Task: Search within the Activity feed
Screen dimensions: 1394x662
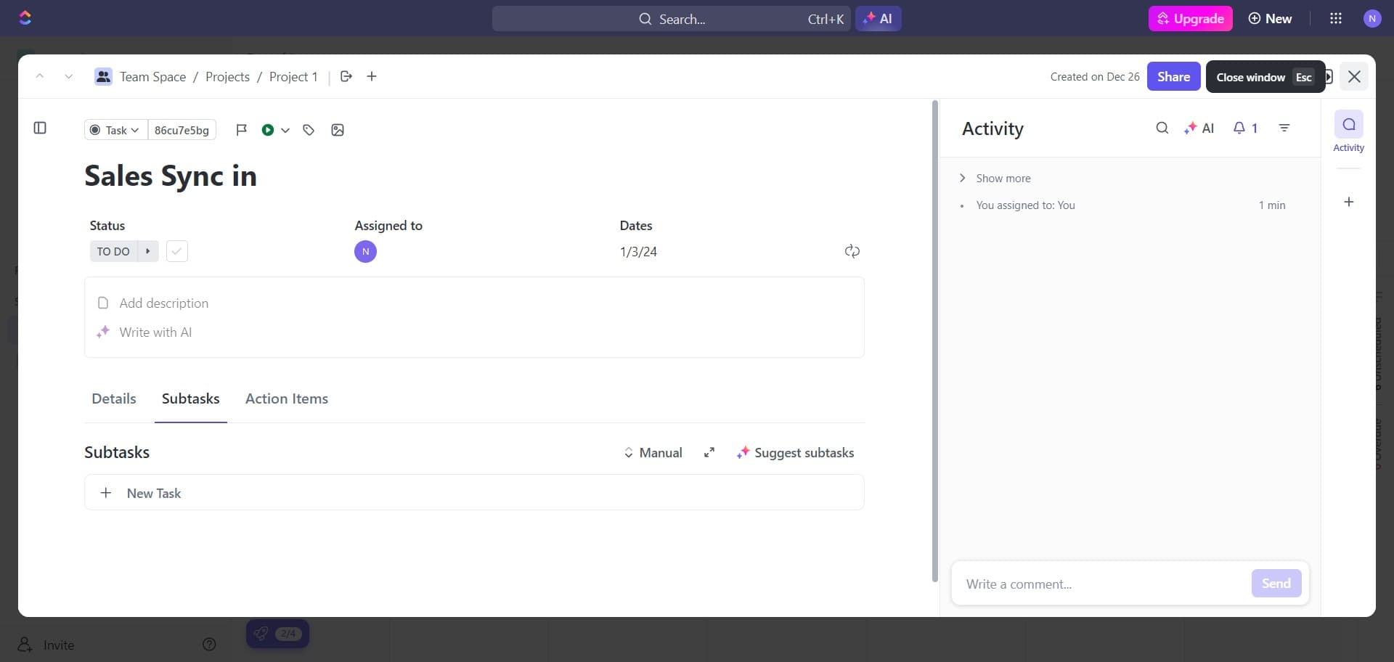Action: pyautogui.click(x=1162, y=128)
